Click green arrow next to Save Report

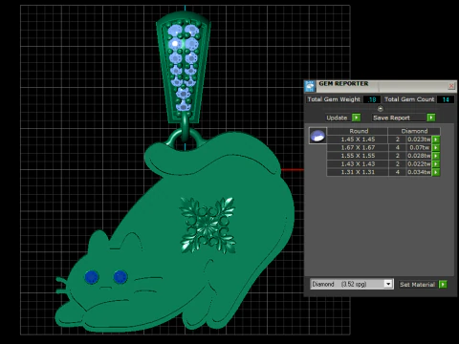pyautogui.click(x=431, y=118)
